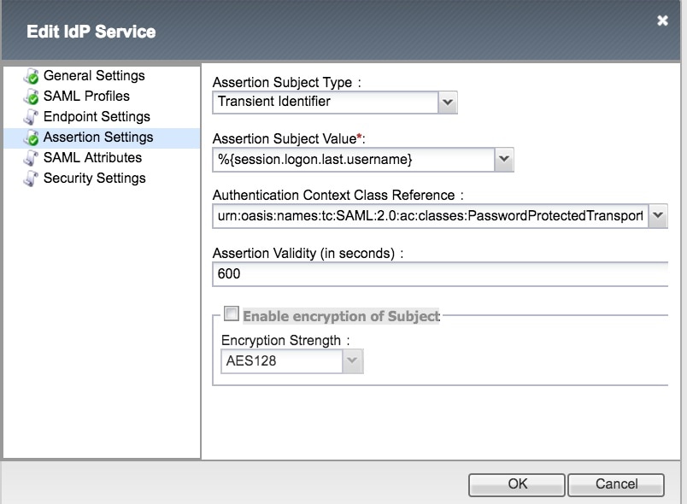Expand the Assertion Subject Value dropdown
This screenshot has width=687, height=504.
coord(503,160)
